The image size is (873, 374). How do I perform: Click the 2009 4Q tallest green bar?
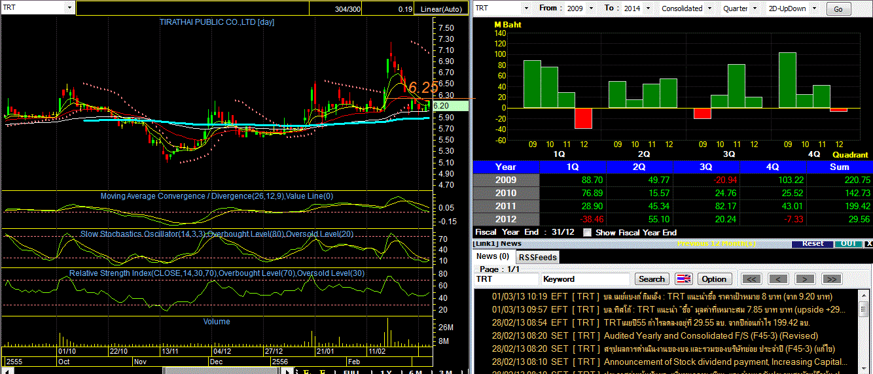coord(787,80)
